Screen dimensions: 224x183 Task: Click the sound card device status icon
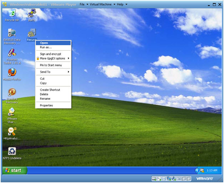[174, 179]
